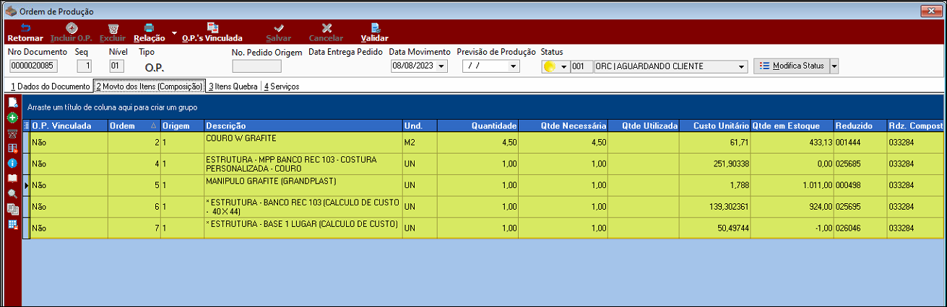Click the copy documents sidebar icon
This screenshot has height=307, width=947.
(12, 209)
